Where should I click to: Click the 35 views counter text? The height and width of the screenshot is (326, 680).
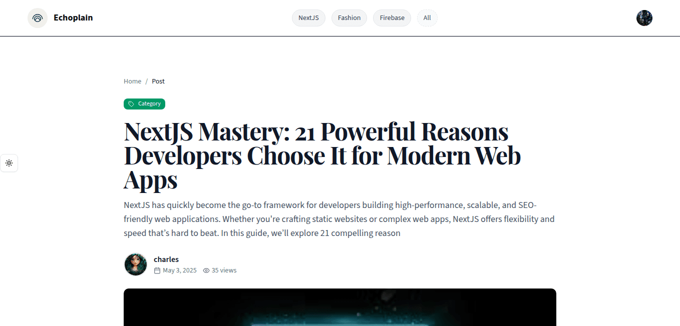coord(224,270)
